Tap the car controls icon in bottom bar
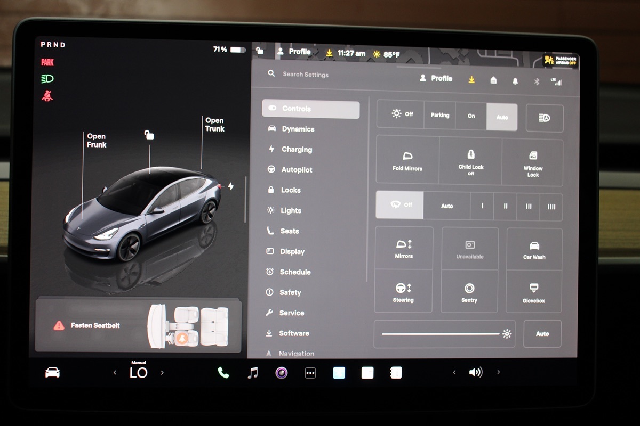640x426 pixels. [52, 373]
